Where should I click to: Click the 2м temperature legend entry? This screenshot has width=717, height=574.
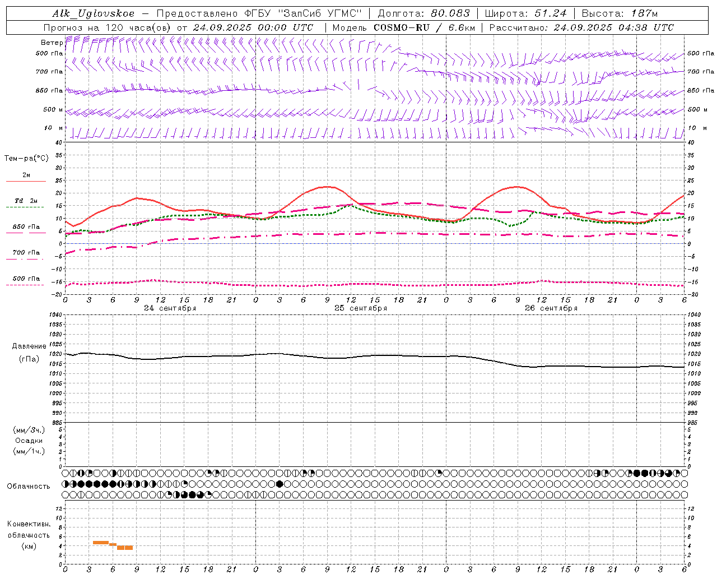[26, 175]
